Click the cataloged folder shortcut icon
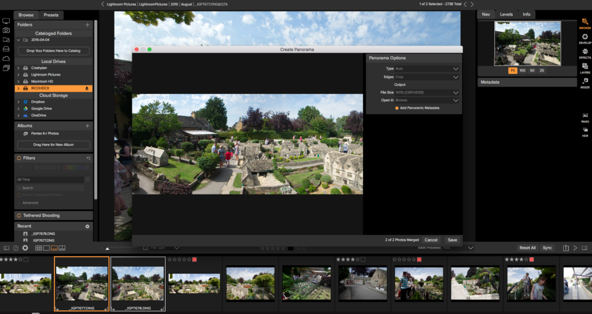Image resolution: width=592 pixels, height=314 pixels. 6,40
